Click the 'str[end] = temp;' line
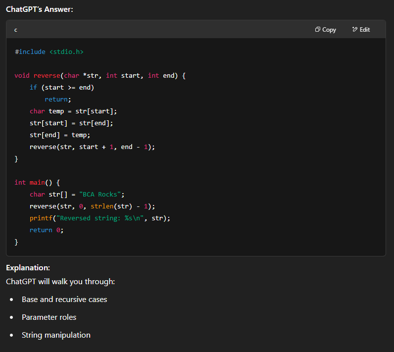This screenshot has width=394, height=352. 60,135
